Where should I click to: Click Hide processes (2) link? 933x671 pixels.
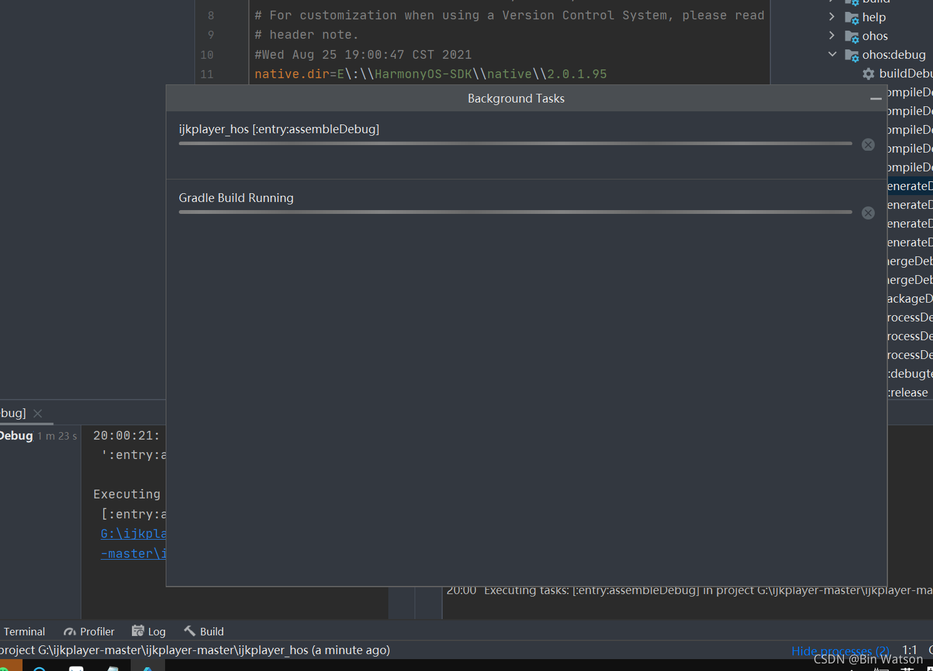pyautogui.click(x=840, y=651)
